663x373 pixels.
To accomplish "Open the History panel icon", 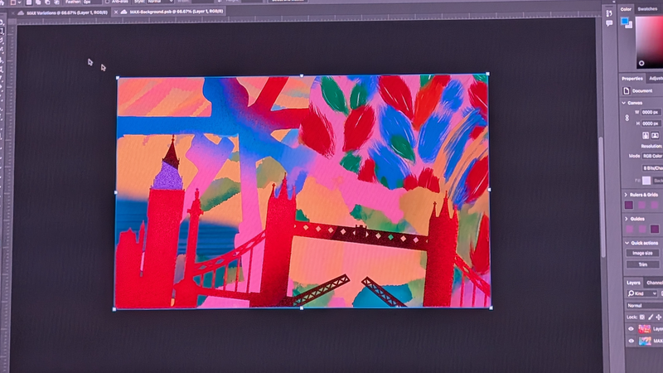I will (x=609, y=13).
